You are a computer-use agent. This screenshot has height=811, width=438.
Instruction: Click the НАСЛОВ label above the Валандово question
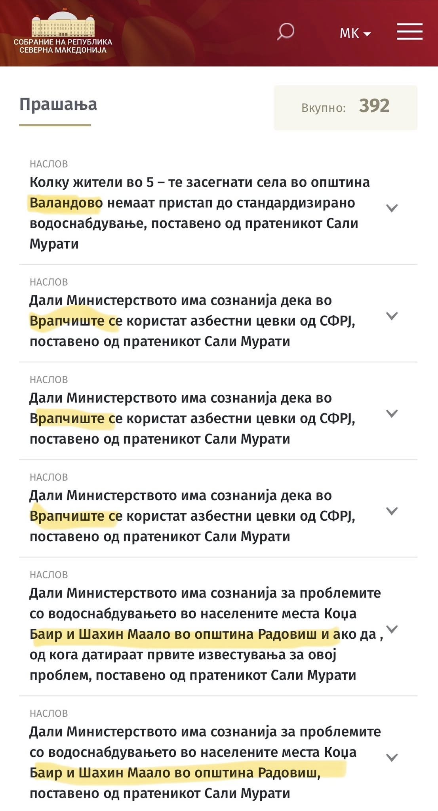pos(49,164)
